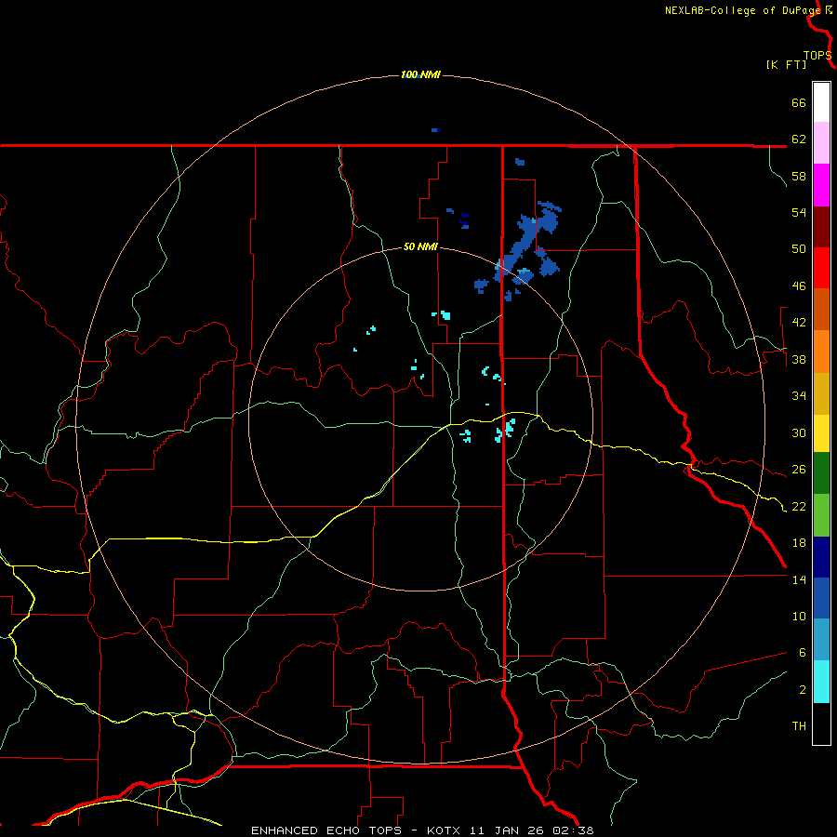Select the dark red maroon legend swatch
The image size is (837, 837).
tap(821, 227)
